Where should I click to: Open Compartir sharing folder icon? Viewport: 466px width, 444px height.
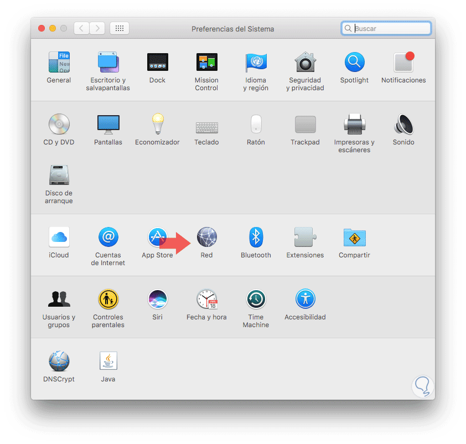pyautogui.click(x=355, y=238)
